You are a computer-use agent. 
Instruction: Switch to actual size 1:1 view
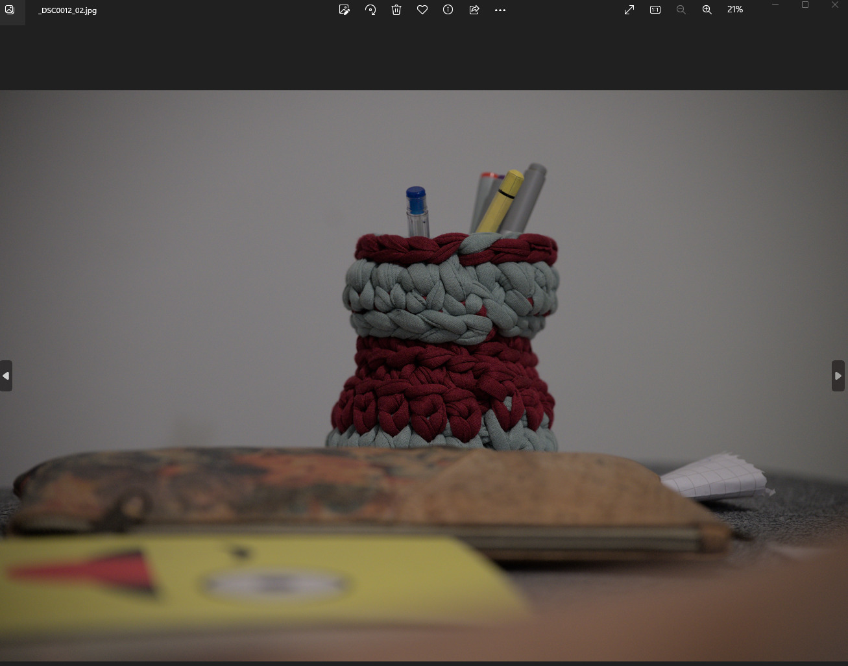click(x=655, y=10)
